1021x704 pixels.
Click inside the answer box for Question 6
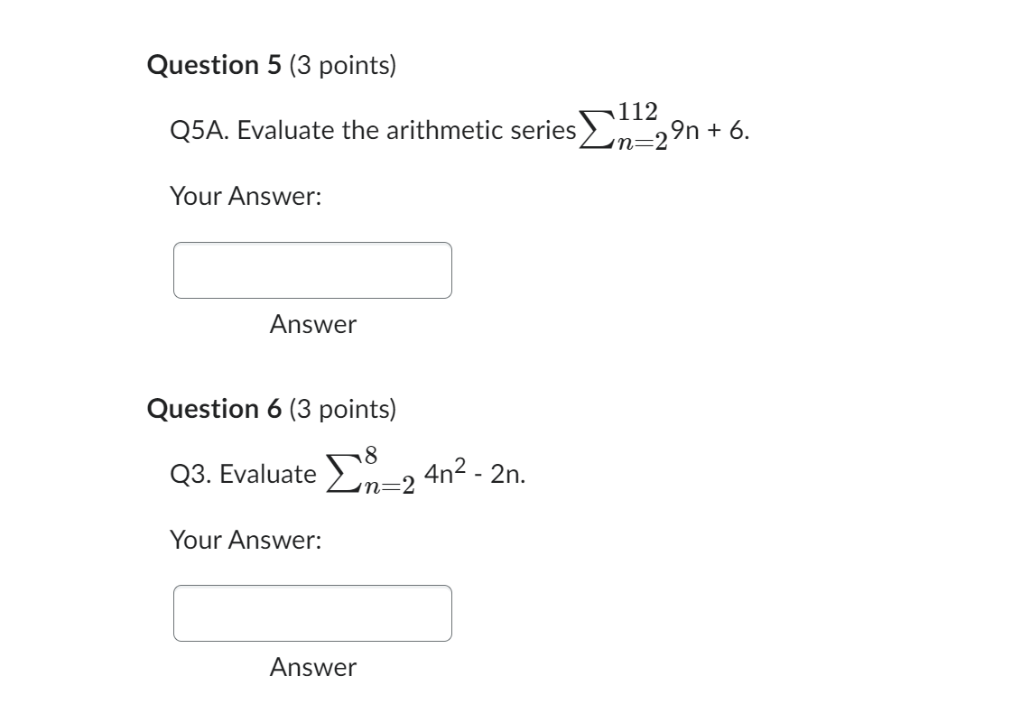click(312, 612)
